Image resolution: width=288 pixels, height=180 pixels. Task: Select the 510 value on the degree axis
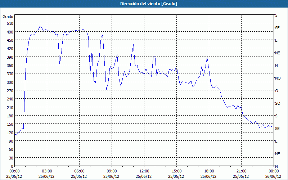coord(10,23)
